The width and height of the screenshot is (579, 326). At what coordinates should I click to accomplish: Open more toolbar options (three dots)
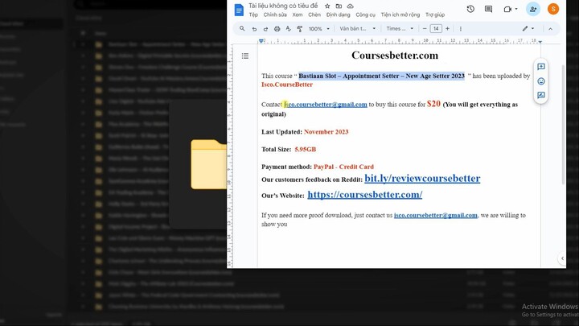(461, 28)
